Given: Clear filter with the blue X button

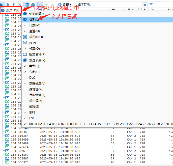Looking at the screenshot, I should pyautogui.click(x=145, y=5).
